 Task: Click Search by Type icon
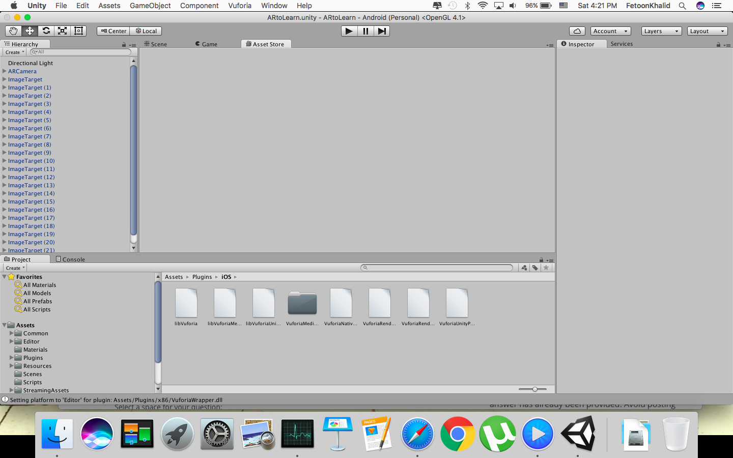click(524, 268)
